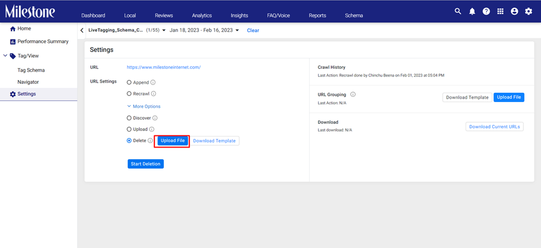Open the Schema menu
This screenshot has width=541, height=248.
[x=354, y=16]
